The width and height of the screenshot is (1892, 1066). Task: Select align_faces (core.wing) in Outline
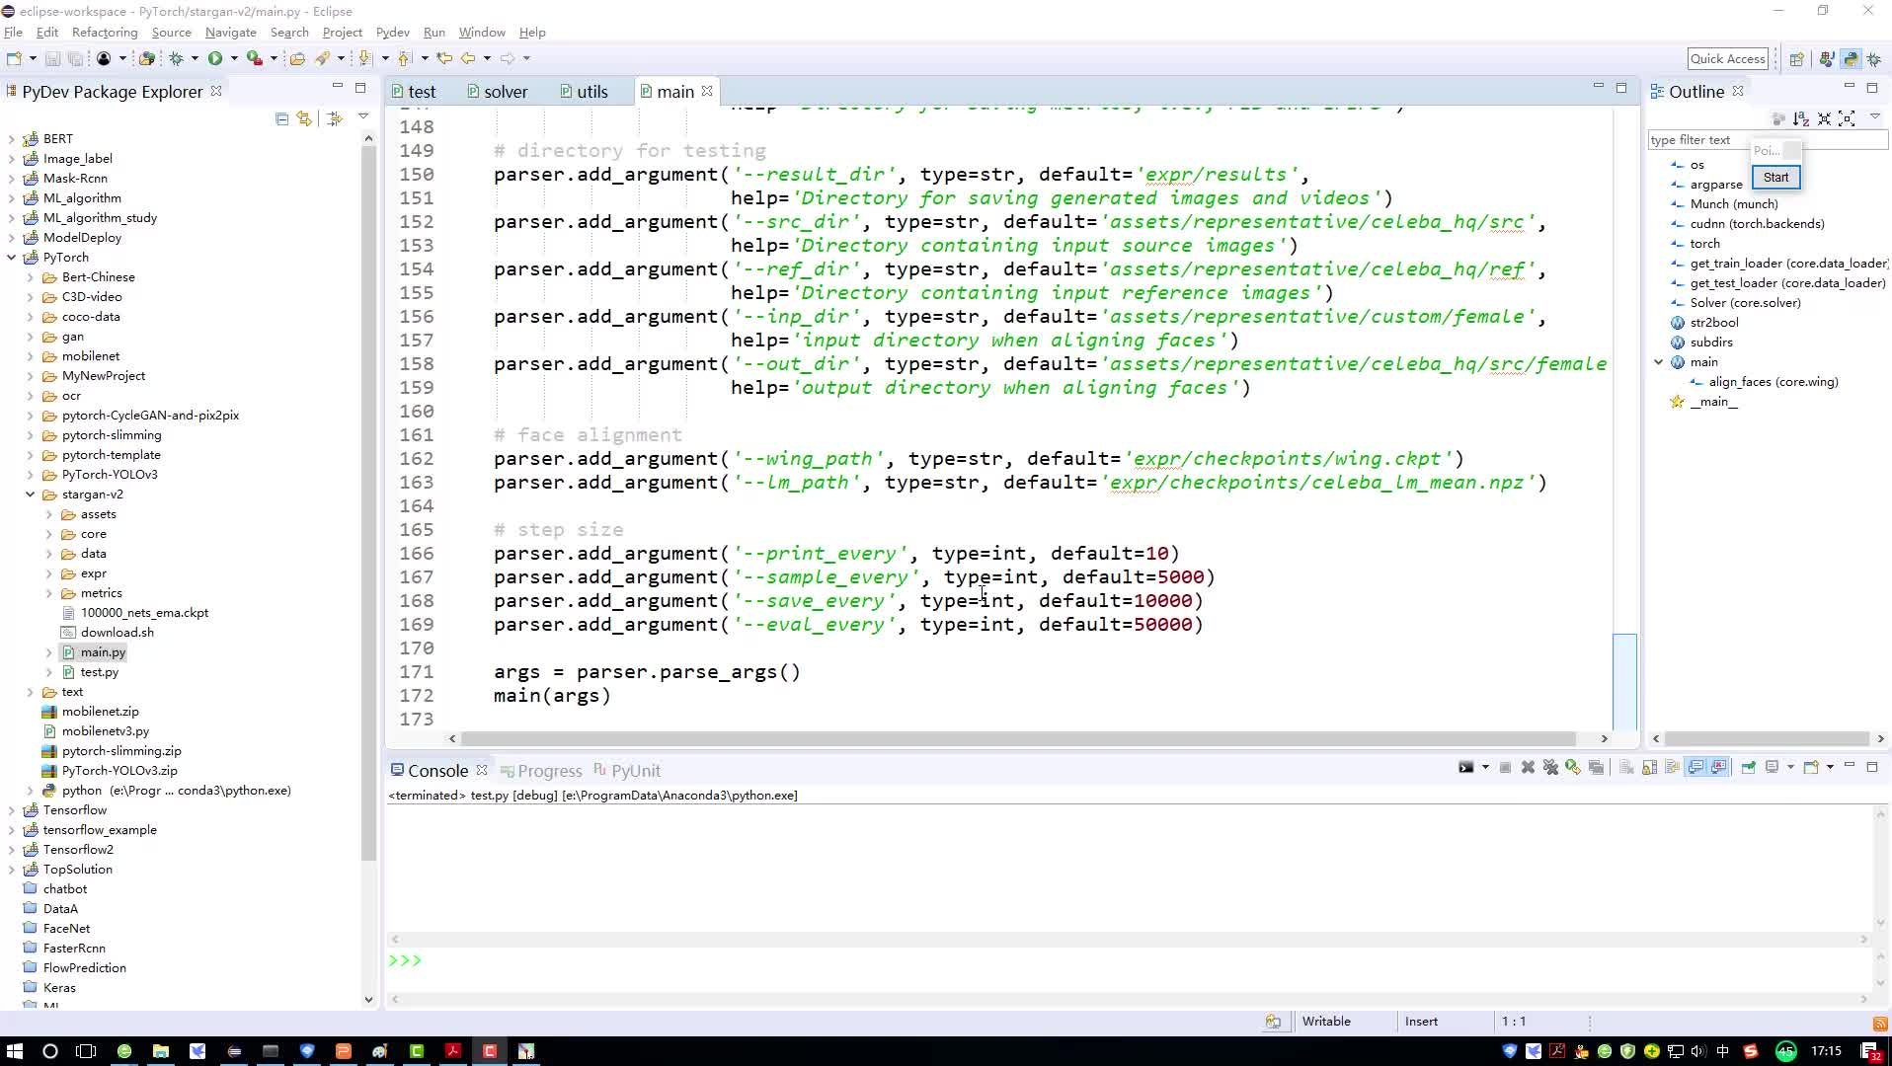1773,382
